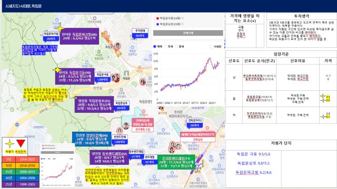The width and height of the screenshot is (337, 189).
Task: Click the gray 전체삭제 delete-all button
Action: (x=188, y=33)
